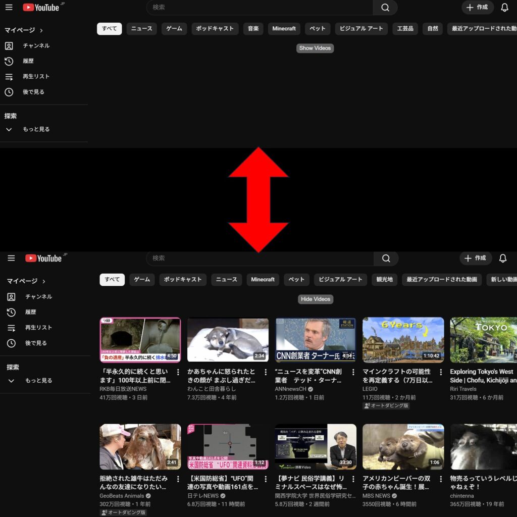Open the sleeping dog video thumbnail
This screenshot has height=517, width=517.
[228, 340]
